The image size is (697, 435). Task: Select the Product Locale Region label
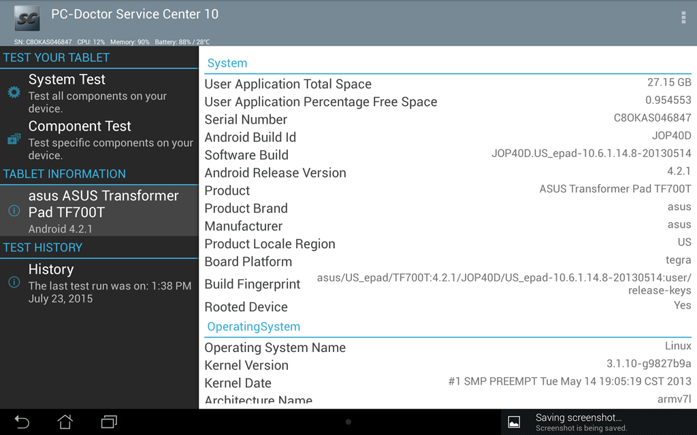pyautogui.click(x=270, y=244)
